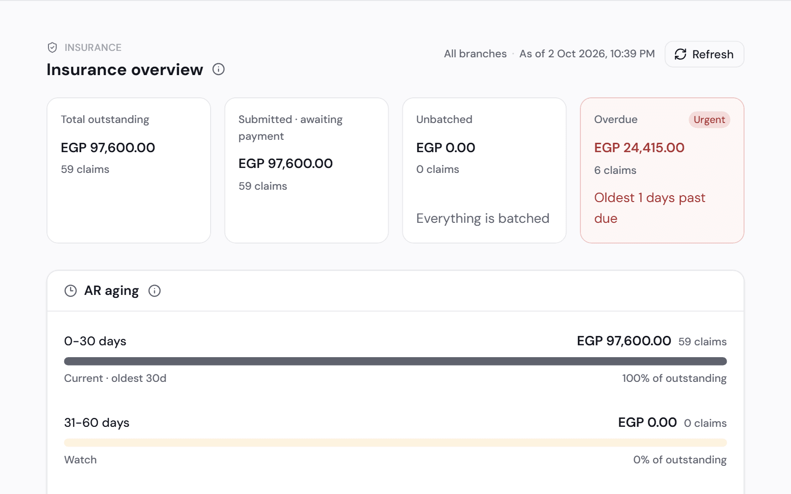Click '31-60 days' row label
This screenshot has width=791, height=494.
(97, 423)
